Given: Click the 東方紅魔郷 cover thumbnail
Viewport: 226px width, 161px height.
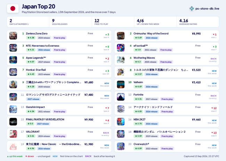Looking at the screenshot, I should pyautogui.click(x=13, y=146).
